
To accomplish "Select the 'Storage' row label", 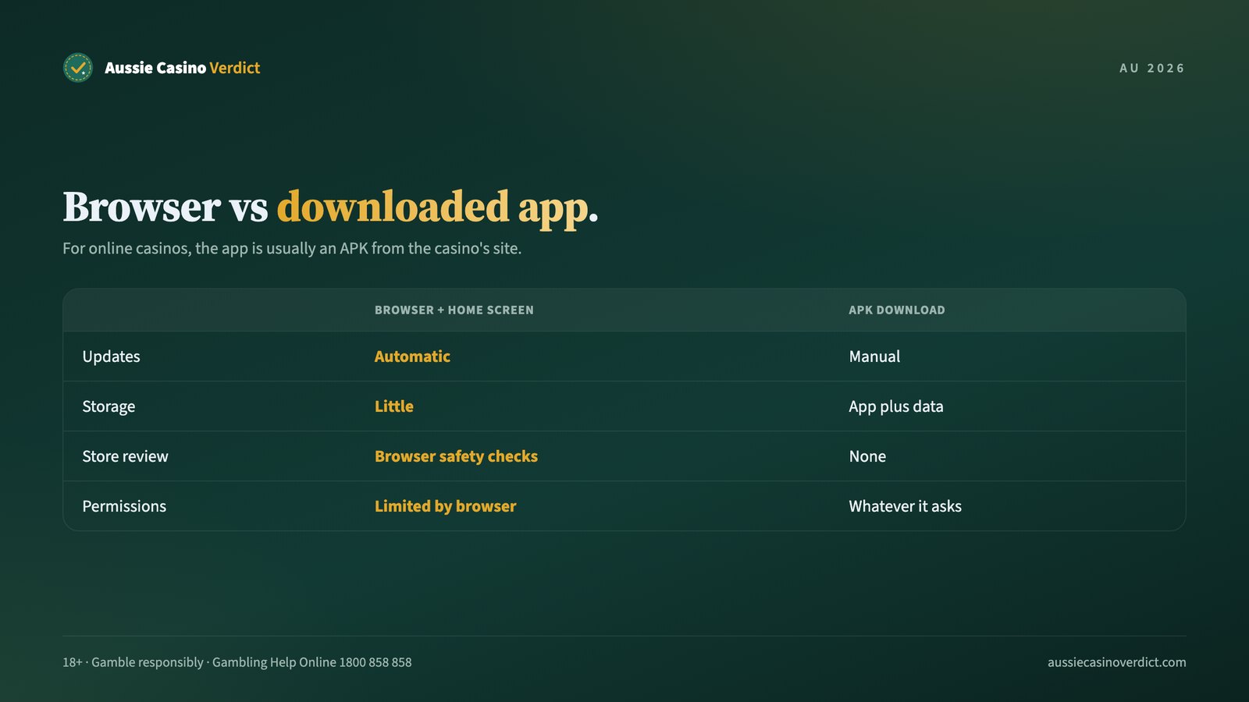I will tap(109, 406).
